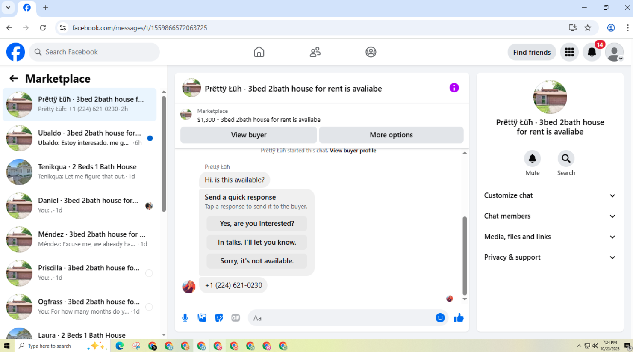Click the $1,300 listing title in Marketplace banner

tap(259, 120)
